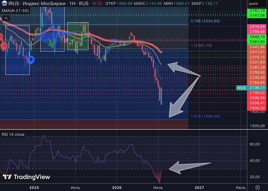The image size is (268, 191).
Task: Select the blue location pin marker on chart
Action: [x=31, y=60]
